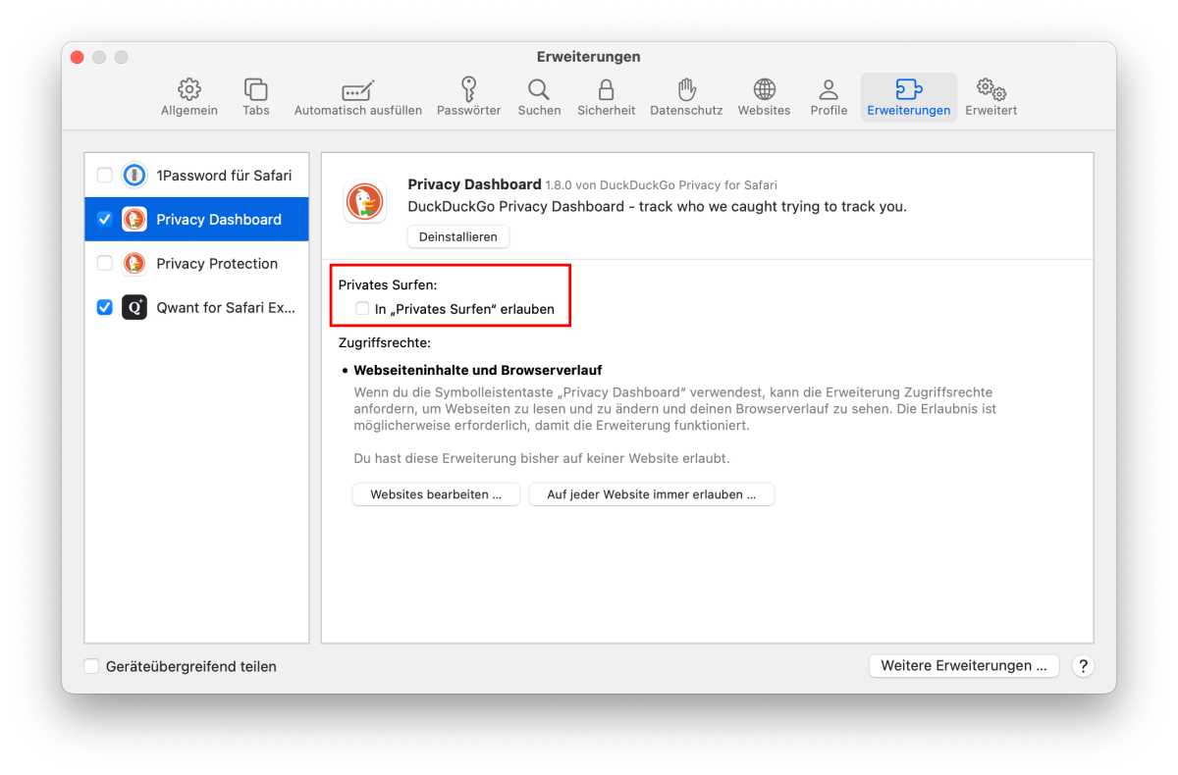Open the Suchen preferences
Screen dimensions: 1178x775
tap(539, 98)
